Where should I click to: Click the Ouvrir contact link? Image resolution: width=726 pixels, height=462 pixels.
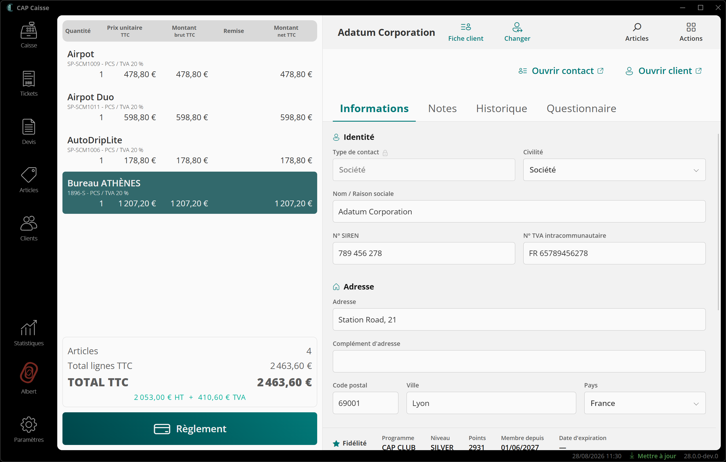pyautogui.click(x=561, y=71)
